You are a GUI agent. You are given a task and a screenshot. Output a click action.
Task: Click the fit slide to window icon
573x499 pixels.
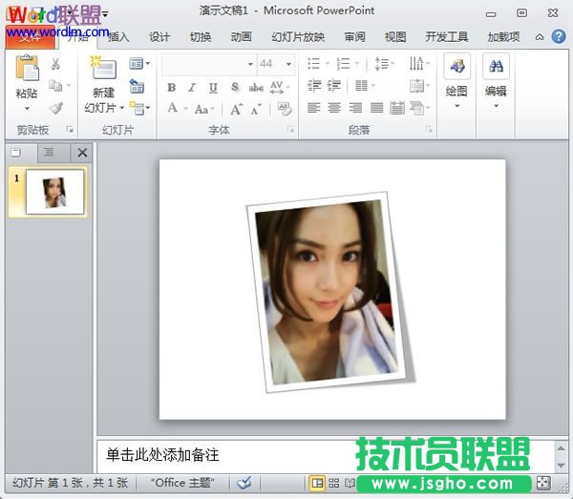point(543,483)
